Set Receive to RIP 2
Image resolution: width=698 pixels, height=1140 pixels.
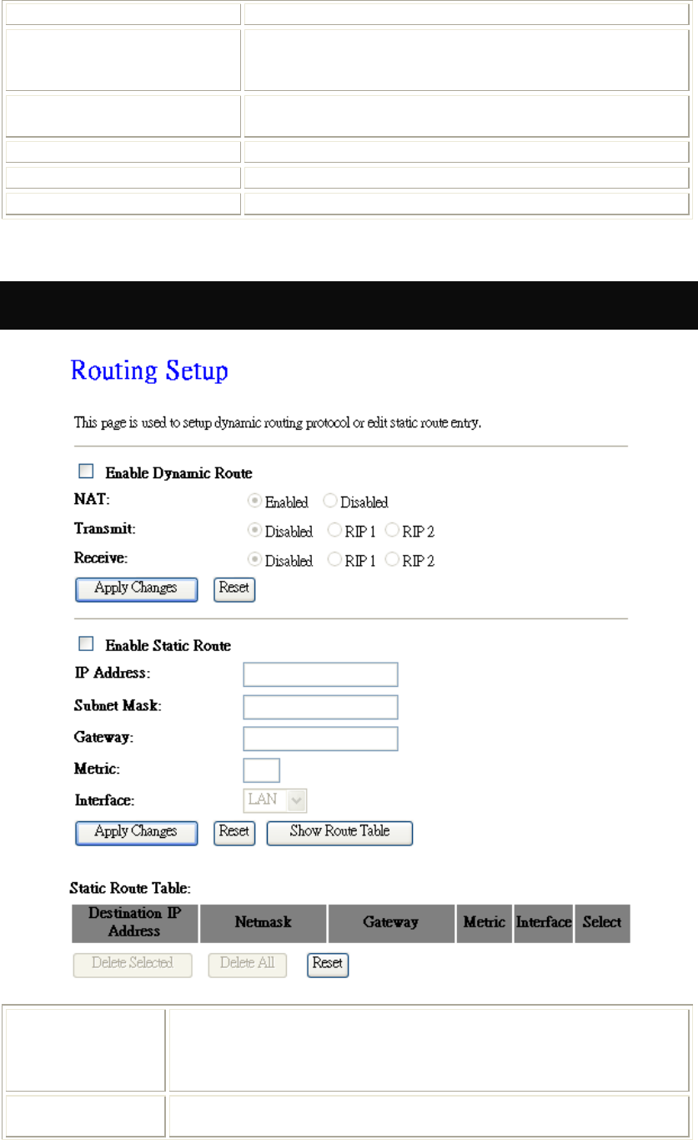point(391,560)
